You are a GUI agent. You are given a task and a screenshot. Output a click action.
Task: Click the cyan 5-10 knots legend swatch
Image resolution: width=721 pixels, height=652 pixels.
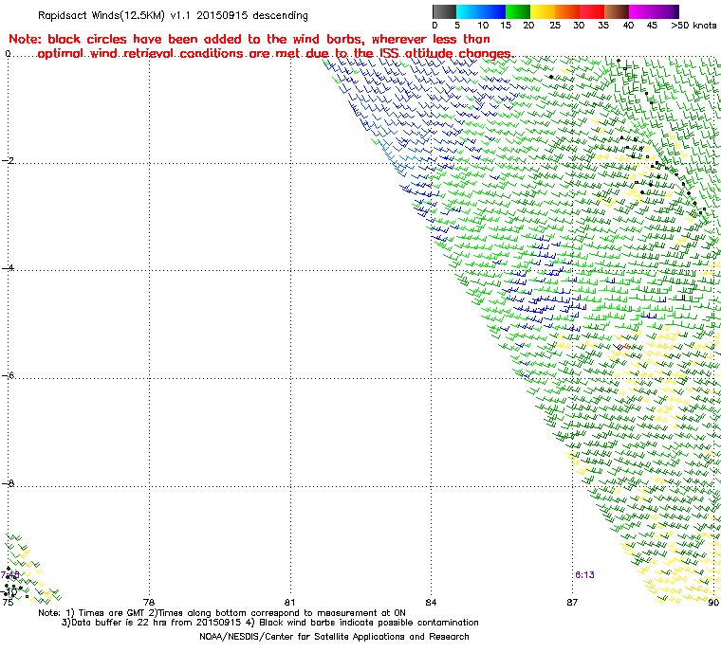(469, 11)
